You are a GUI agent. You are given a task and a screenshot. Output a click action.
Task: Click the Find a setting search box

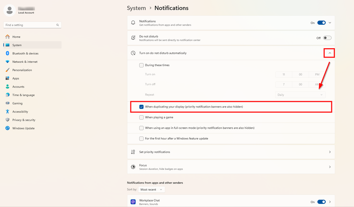(32, 25)
